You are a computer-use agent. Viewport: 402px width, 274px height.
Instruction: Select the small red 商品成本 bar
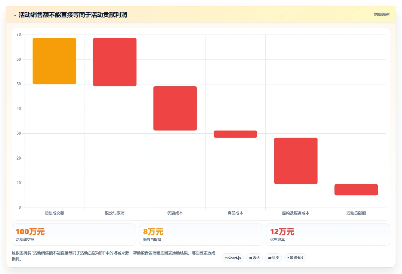(x=235, y=134)
